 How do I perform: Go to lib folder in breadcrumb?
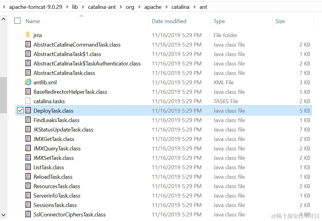(x=75, y=7)
